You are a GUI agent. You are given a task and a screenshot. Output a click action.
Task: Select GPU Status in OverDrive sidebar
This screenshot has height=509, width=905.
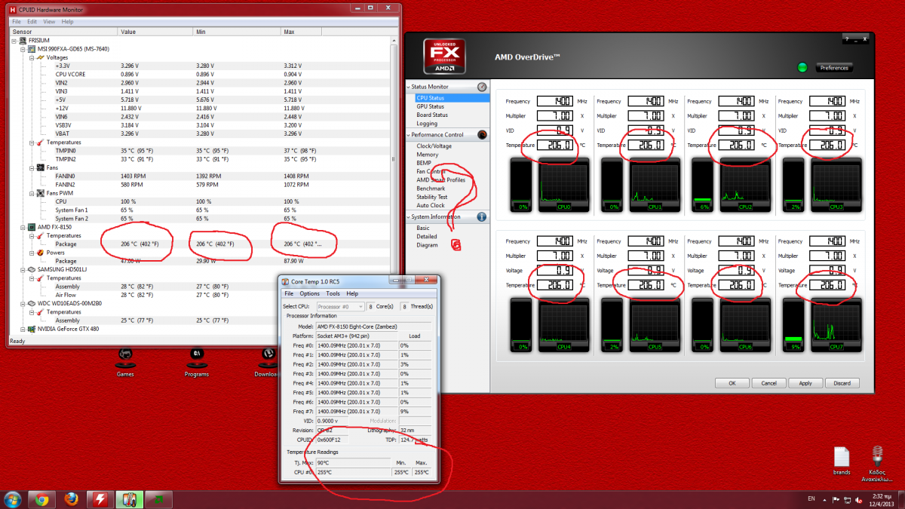click(430, 106)
